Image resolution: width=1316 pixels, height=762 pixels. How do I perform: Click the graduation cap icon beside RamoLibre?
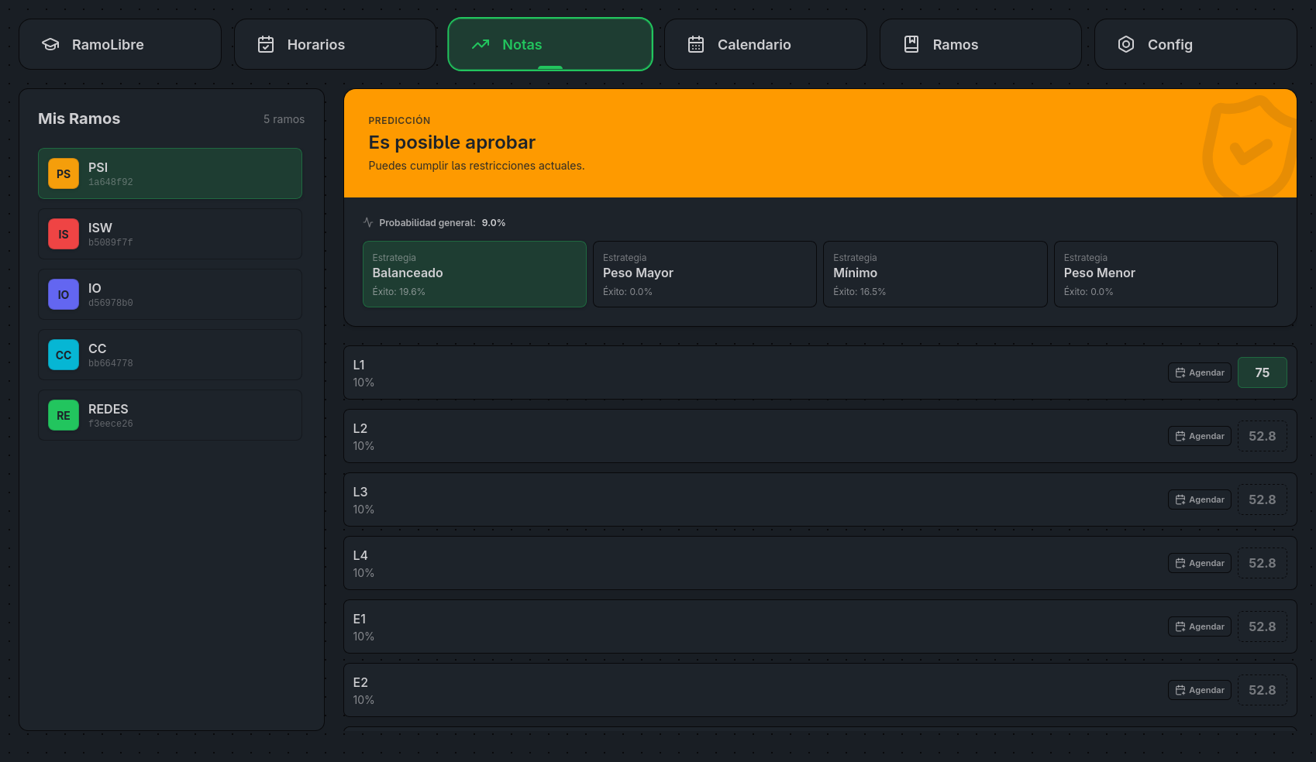[x=50, y=44]
